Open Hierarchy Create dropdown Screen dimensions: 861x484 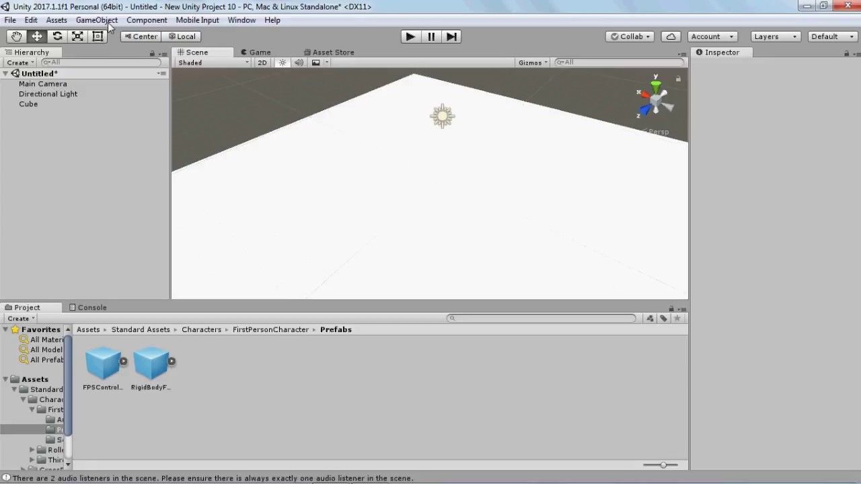click(21, 63)
